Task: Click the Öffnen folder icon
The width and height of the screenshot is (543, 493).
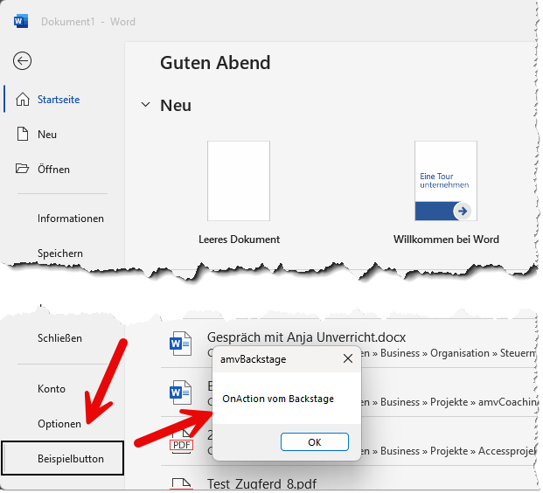Action: pyautogui.click(x=23, y=169)
